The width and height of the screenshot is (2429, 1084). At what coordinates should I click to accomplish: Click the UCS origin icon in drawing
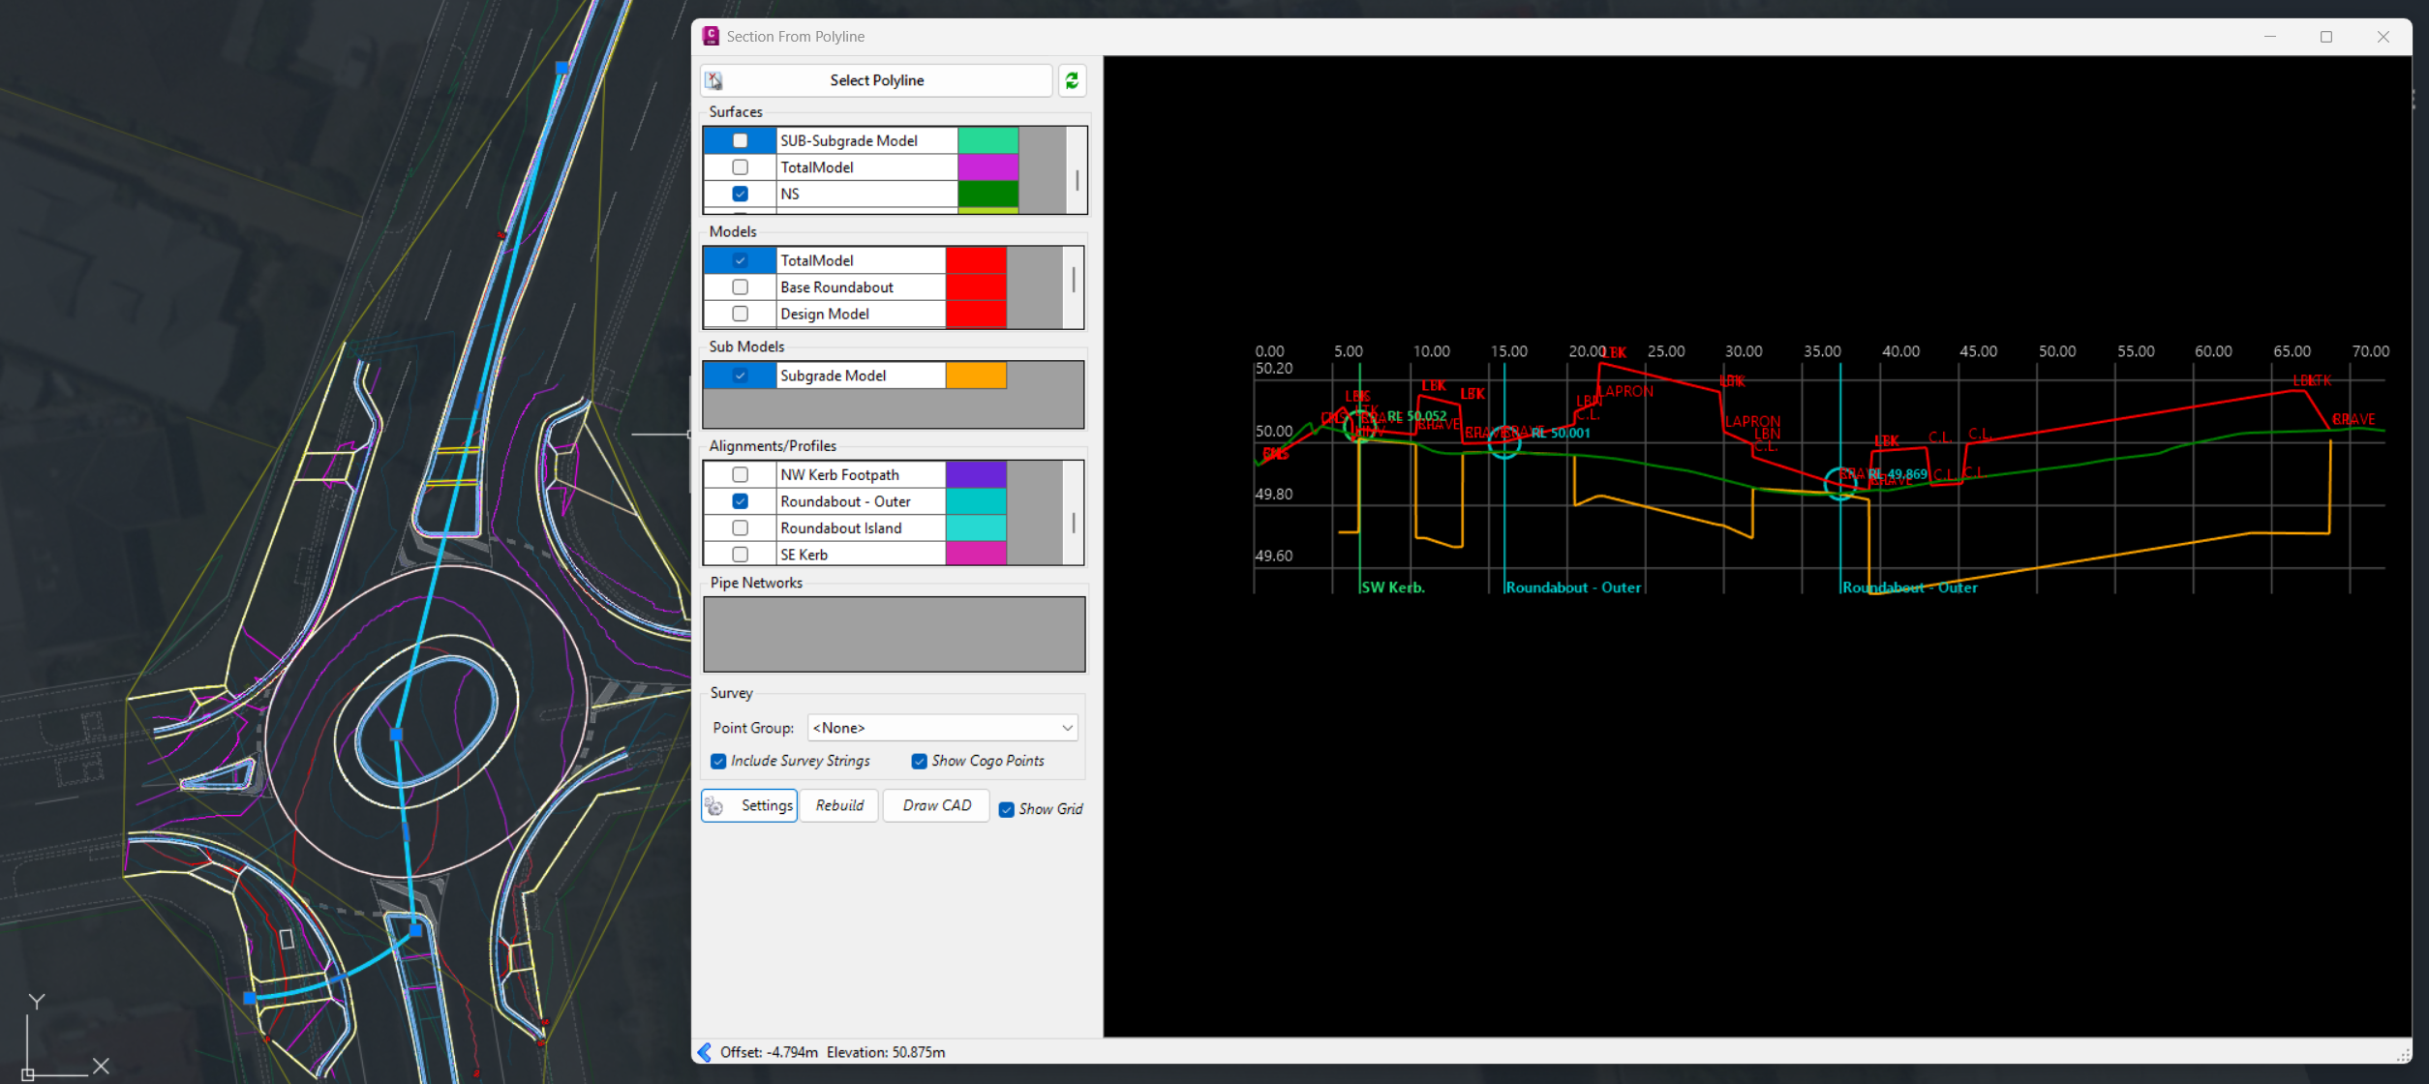(x=28, y=1073)
